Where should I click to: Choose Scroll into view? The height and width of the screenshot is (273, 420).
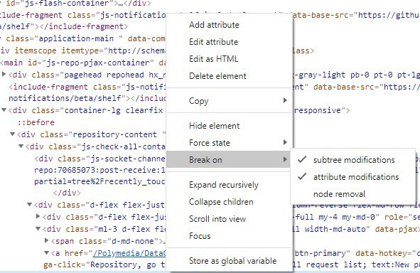[x=217, y=219]
